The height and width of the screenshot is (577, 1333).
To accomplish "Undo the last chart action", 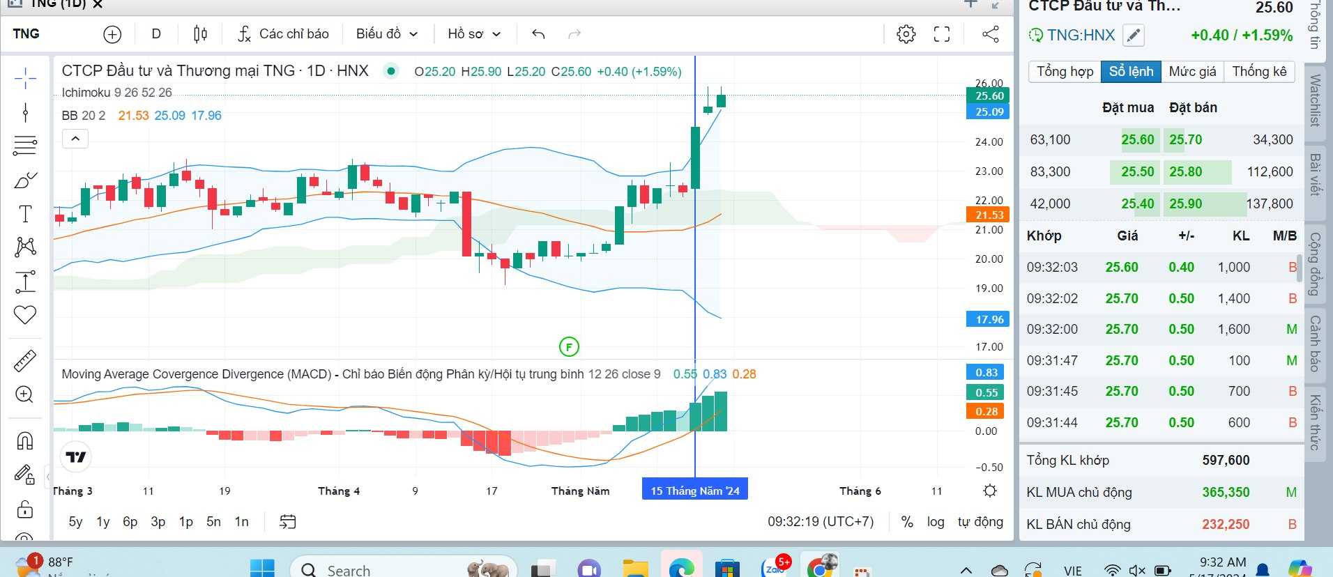I will pos(538,34).
